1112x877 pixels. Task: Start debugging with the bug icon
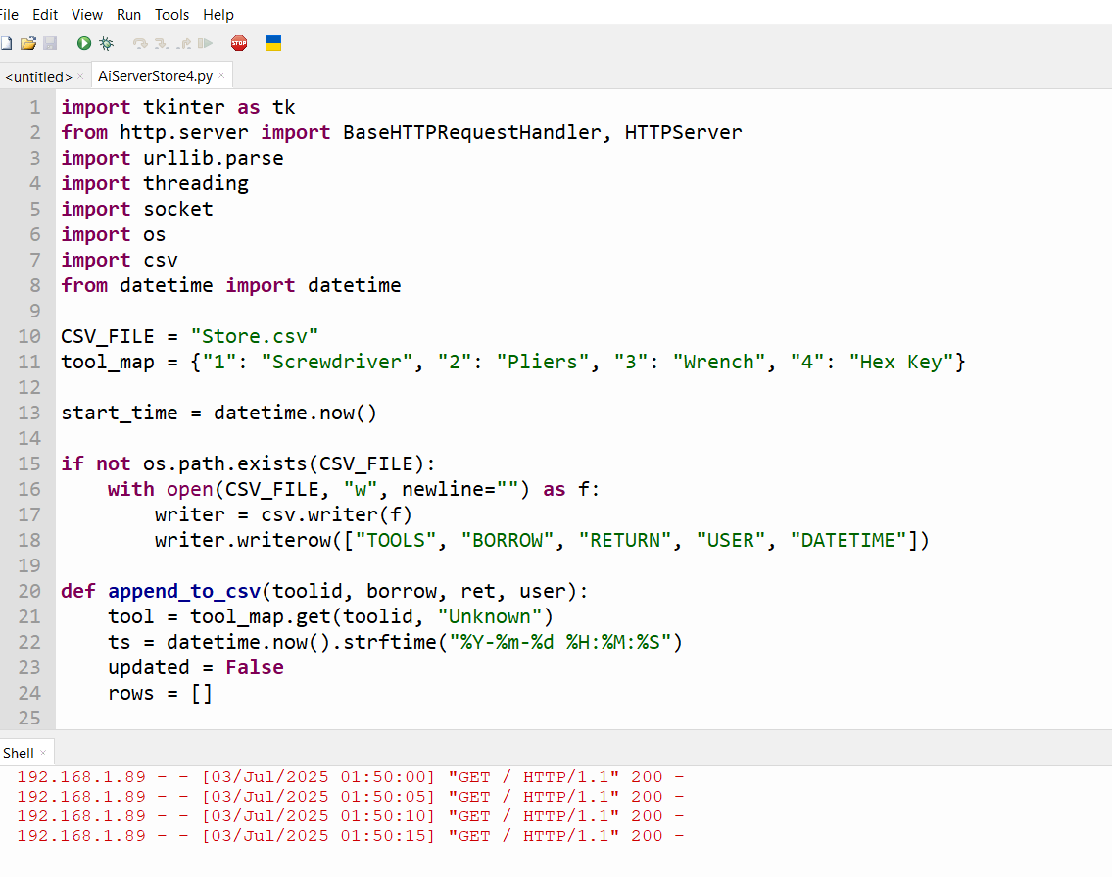pos(106,43)
